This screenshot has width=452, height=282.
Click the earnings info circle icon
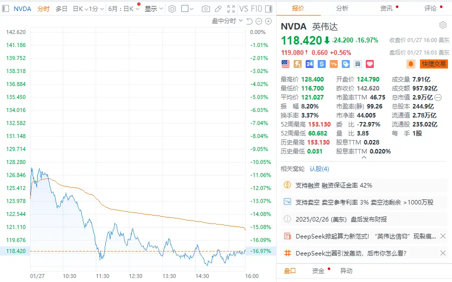(287, 219)
